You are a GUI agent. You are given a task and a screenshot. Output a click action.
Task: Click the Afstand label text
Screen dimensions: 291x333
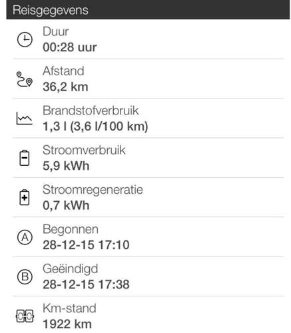coord(63,71)
